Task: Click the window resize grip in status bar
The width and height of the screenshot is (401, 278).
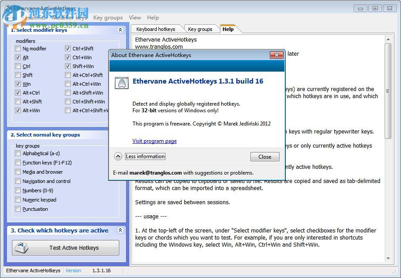Action: [x=394, y=271]
